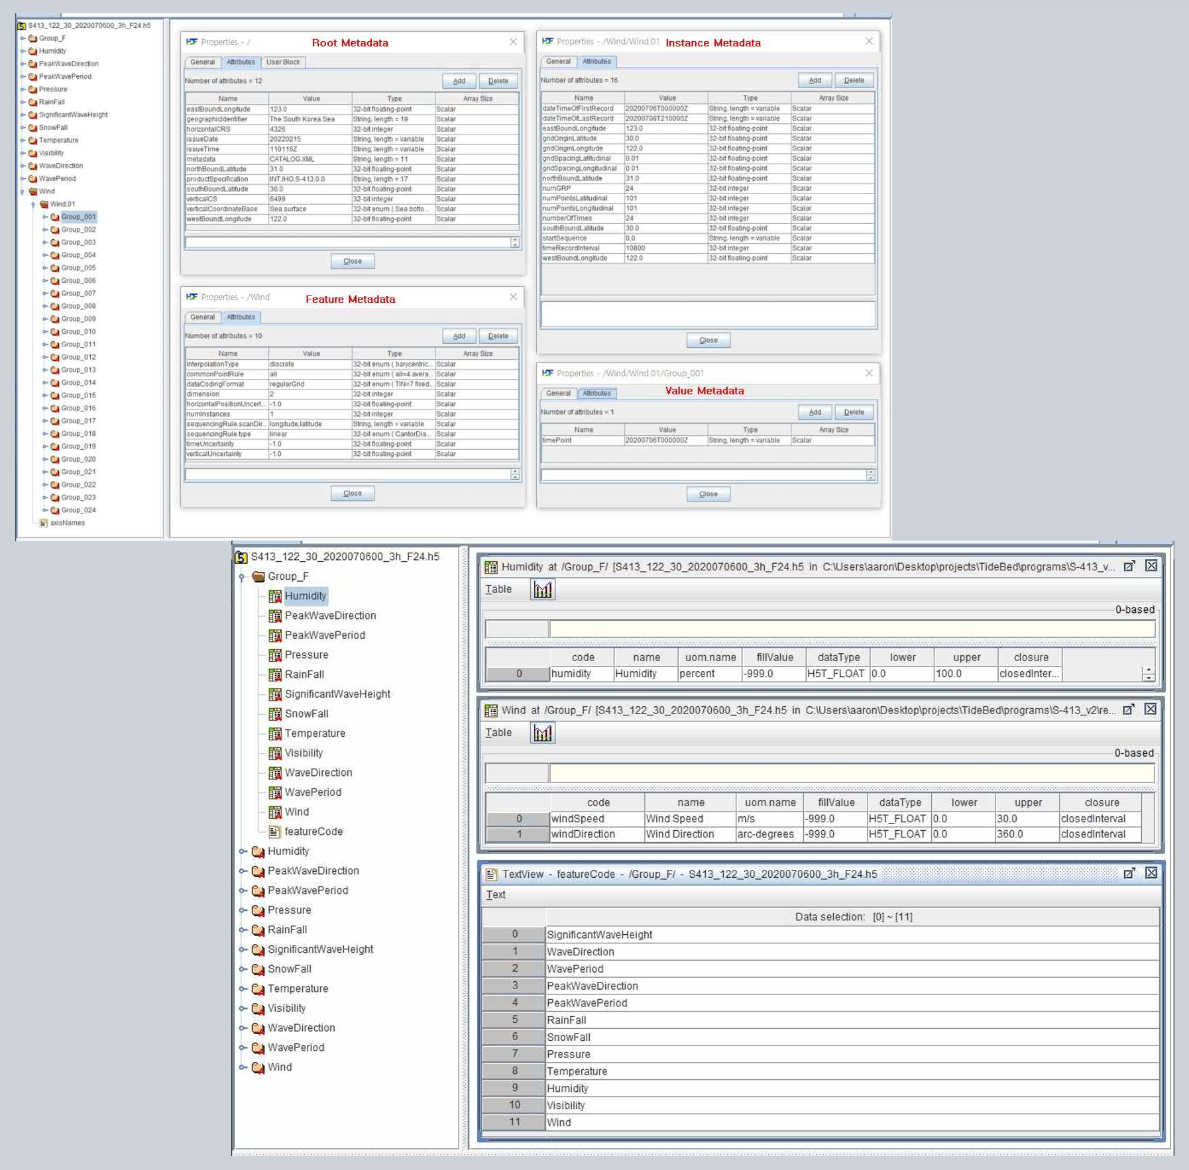
Task: Select Wind dataset icon under Group_F
Action: (x=275, y=812)
